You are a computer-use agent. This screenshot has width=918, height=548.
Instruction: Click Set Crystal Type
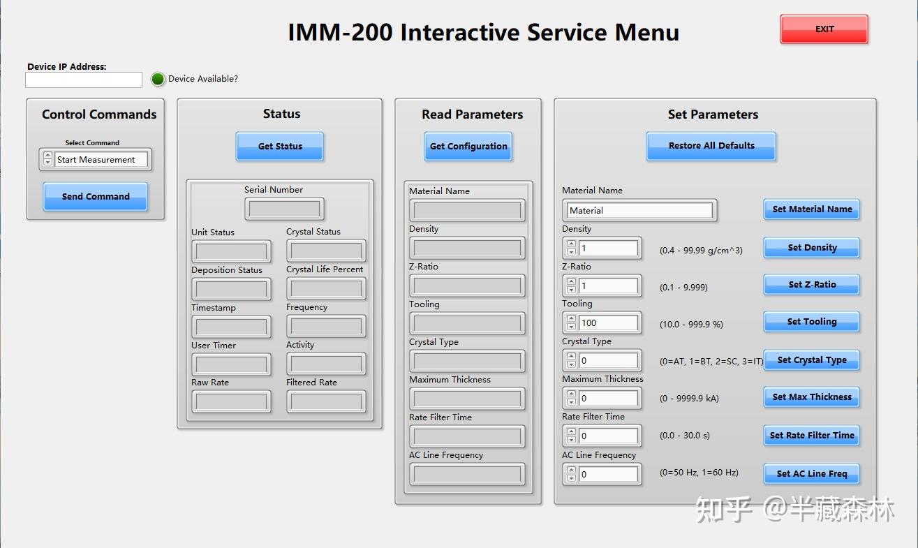(811, 360)
